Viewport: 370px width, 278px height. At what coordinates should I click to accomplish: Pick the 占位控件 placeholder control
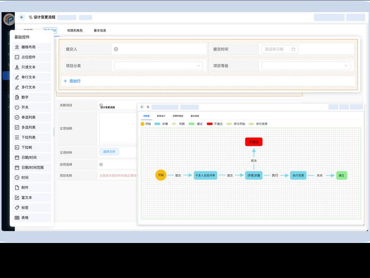click(x=31, y=57)
